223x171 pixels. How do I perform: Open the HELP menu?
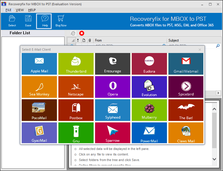tap(32, 10)
